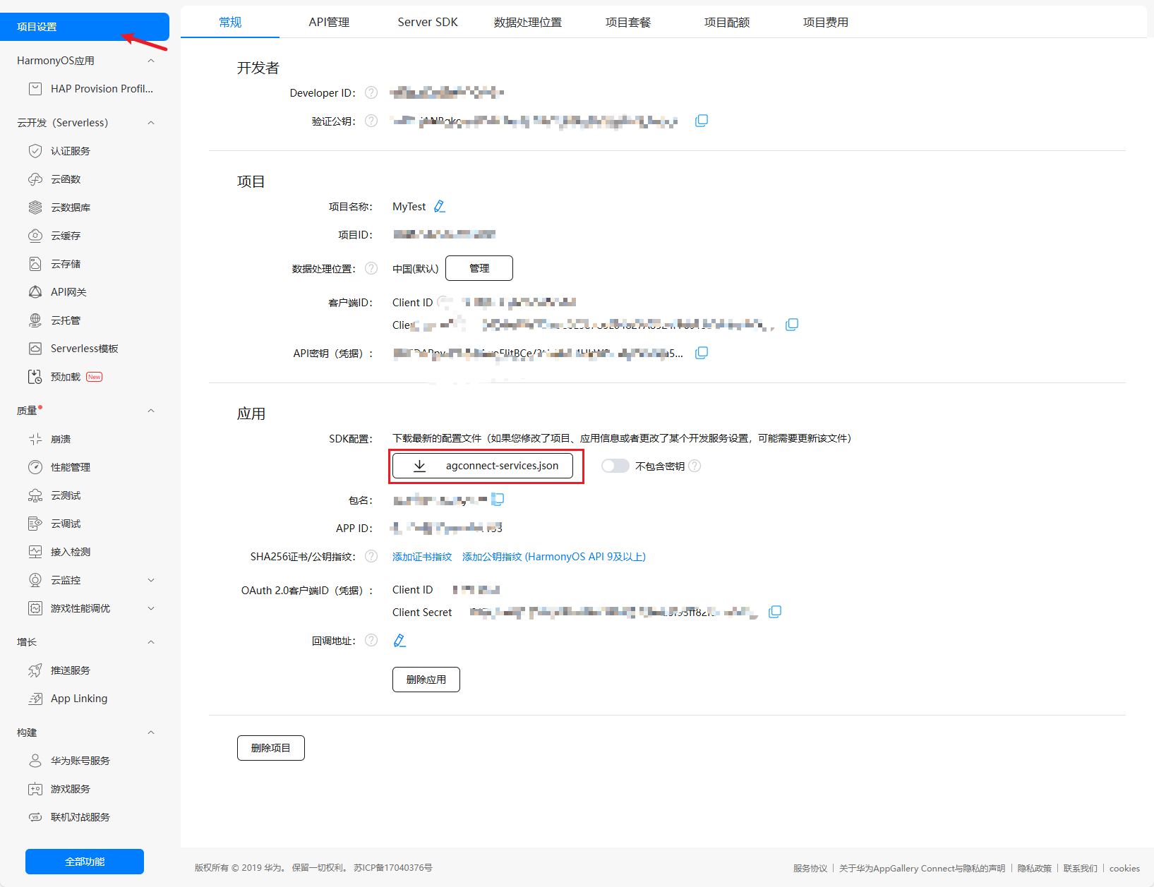Enable the 不包含密钥 switch
Viewport: 1154px width, 887px height.
[x=615, y=466]
